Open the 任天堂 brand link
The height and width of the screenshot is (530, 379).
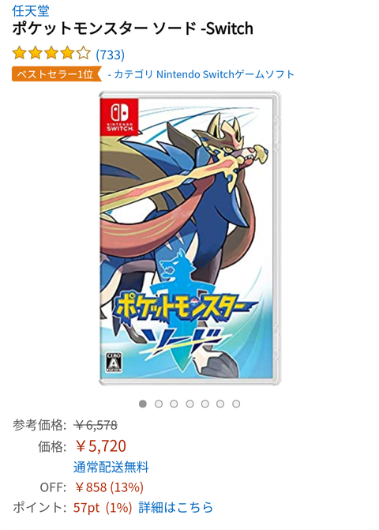(x=31, y=11)
